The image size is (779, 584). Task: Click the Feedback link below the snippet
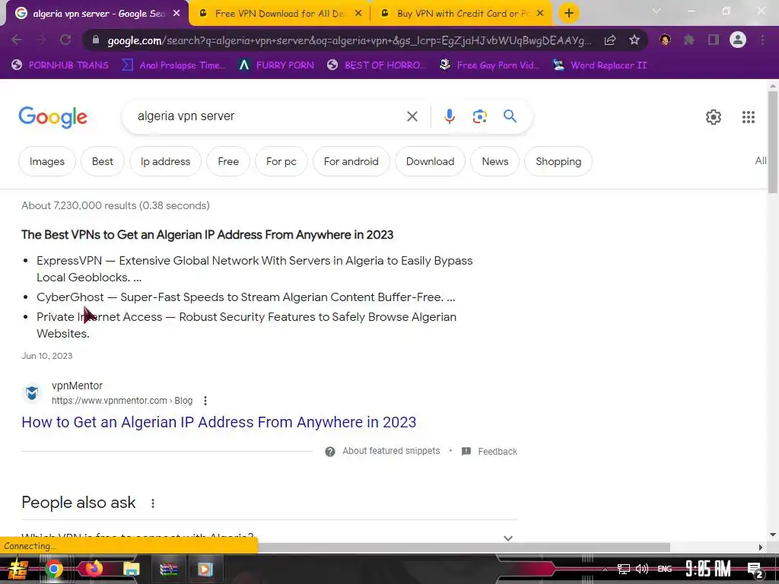click(498, 452)
